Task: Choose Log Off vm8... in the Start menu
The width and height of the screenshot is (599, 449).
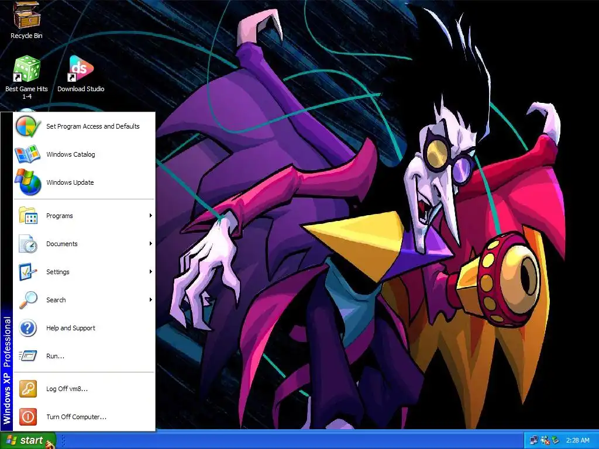Action: [84, 389]
